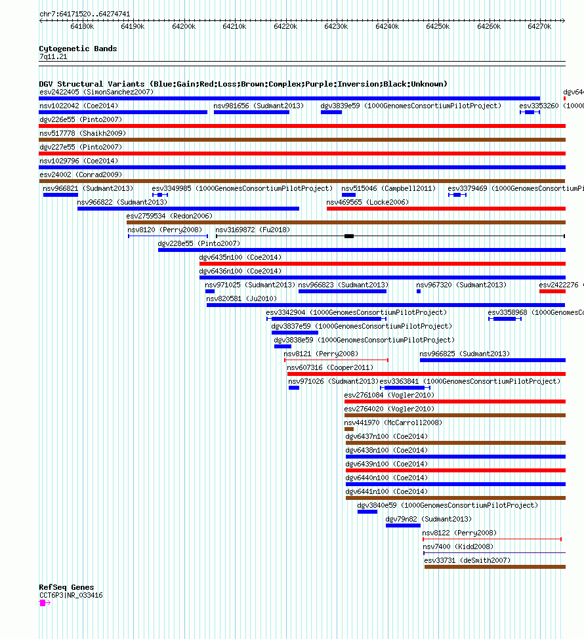This screenshot has height=639, width=584.
Task: Click the DGV Structural Variants track title
Action: 243,84
